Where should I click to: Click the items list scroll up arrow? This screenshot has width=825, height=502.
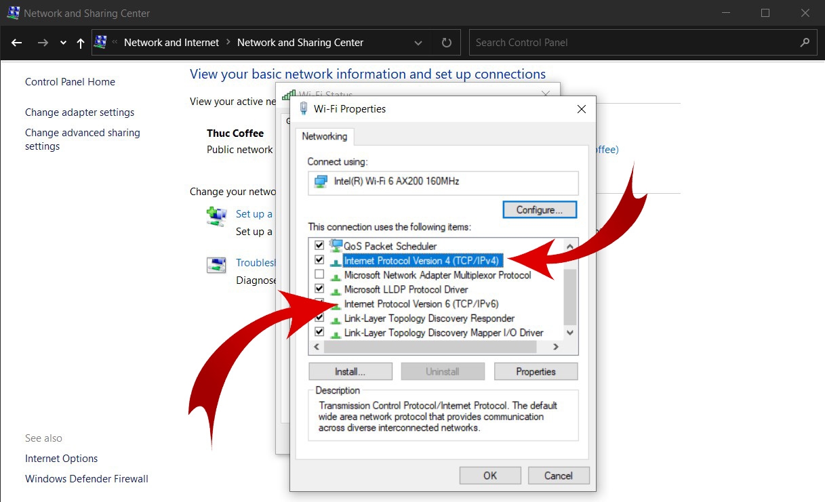pyautogui.click(x=570, y=247)
